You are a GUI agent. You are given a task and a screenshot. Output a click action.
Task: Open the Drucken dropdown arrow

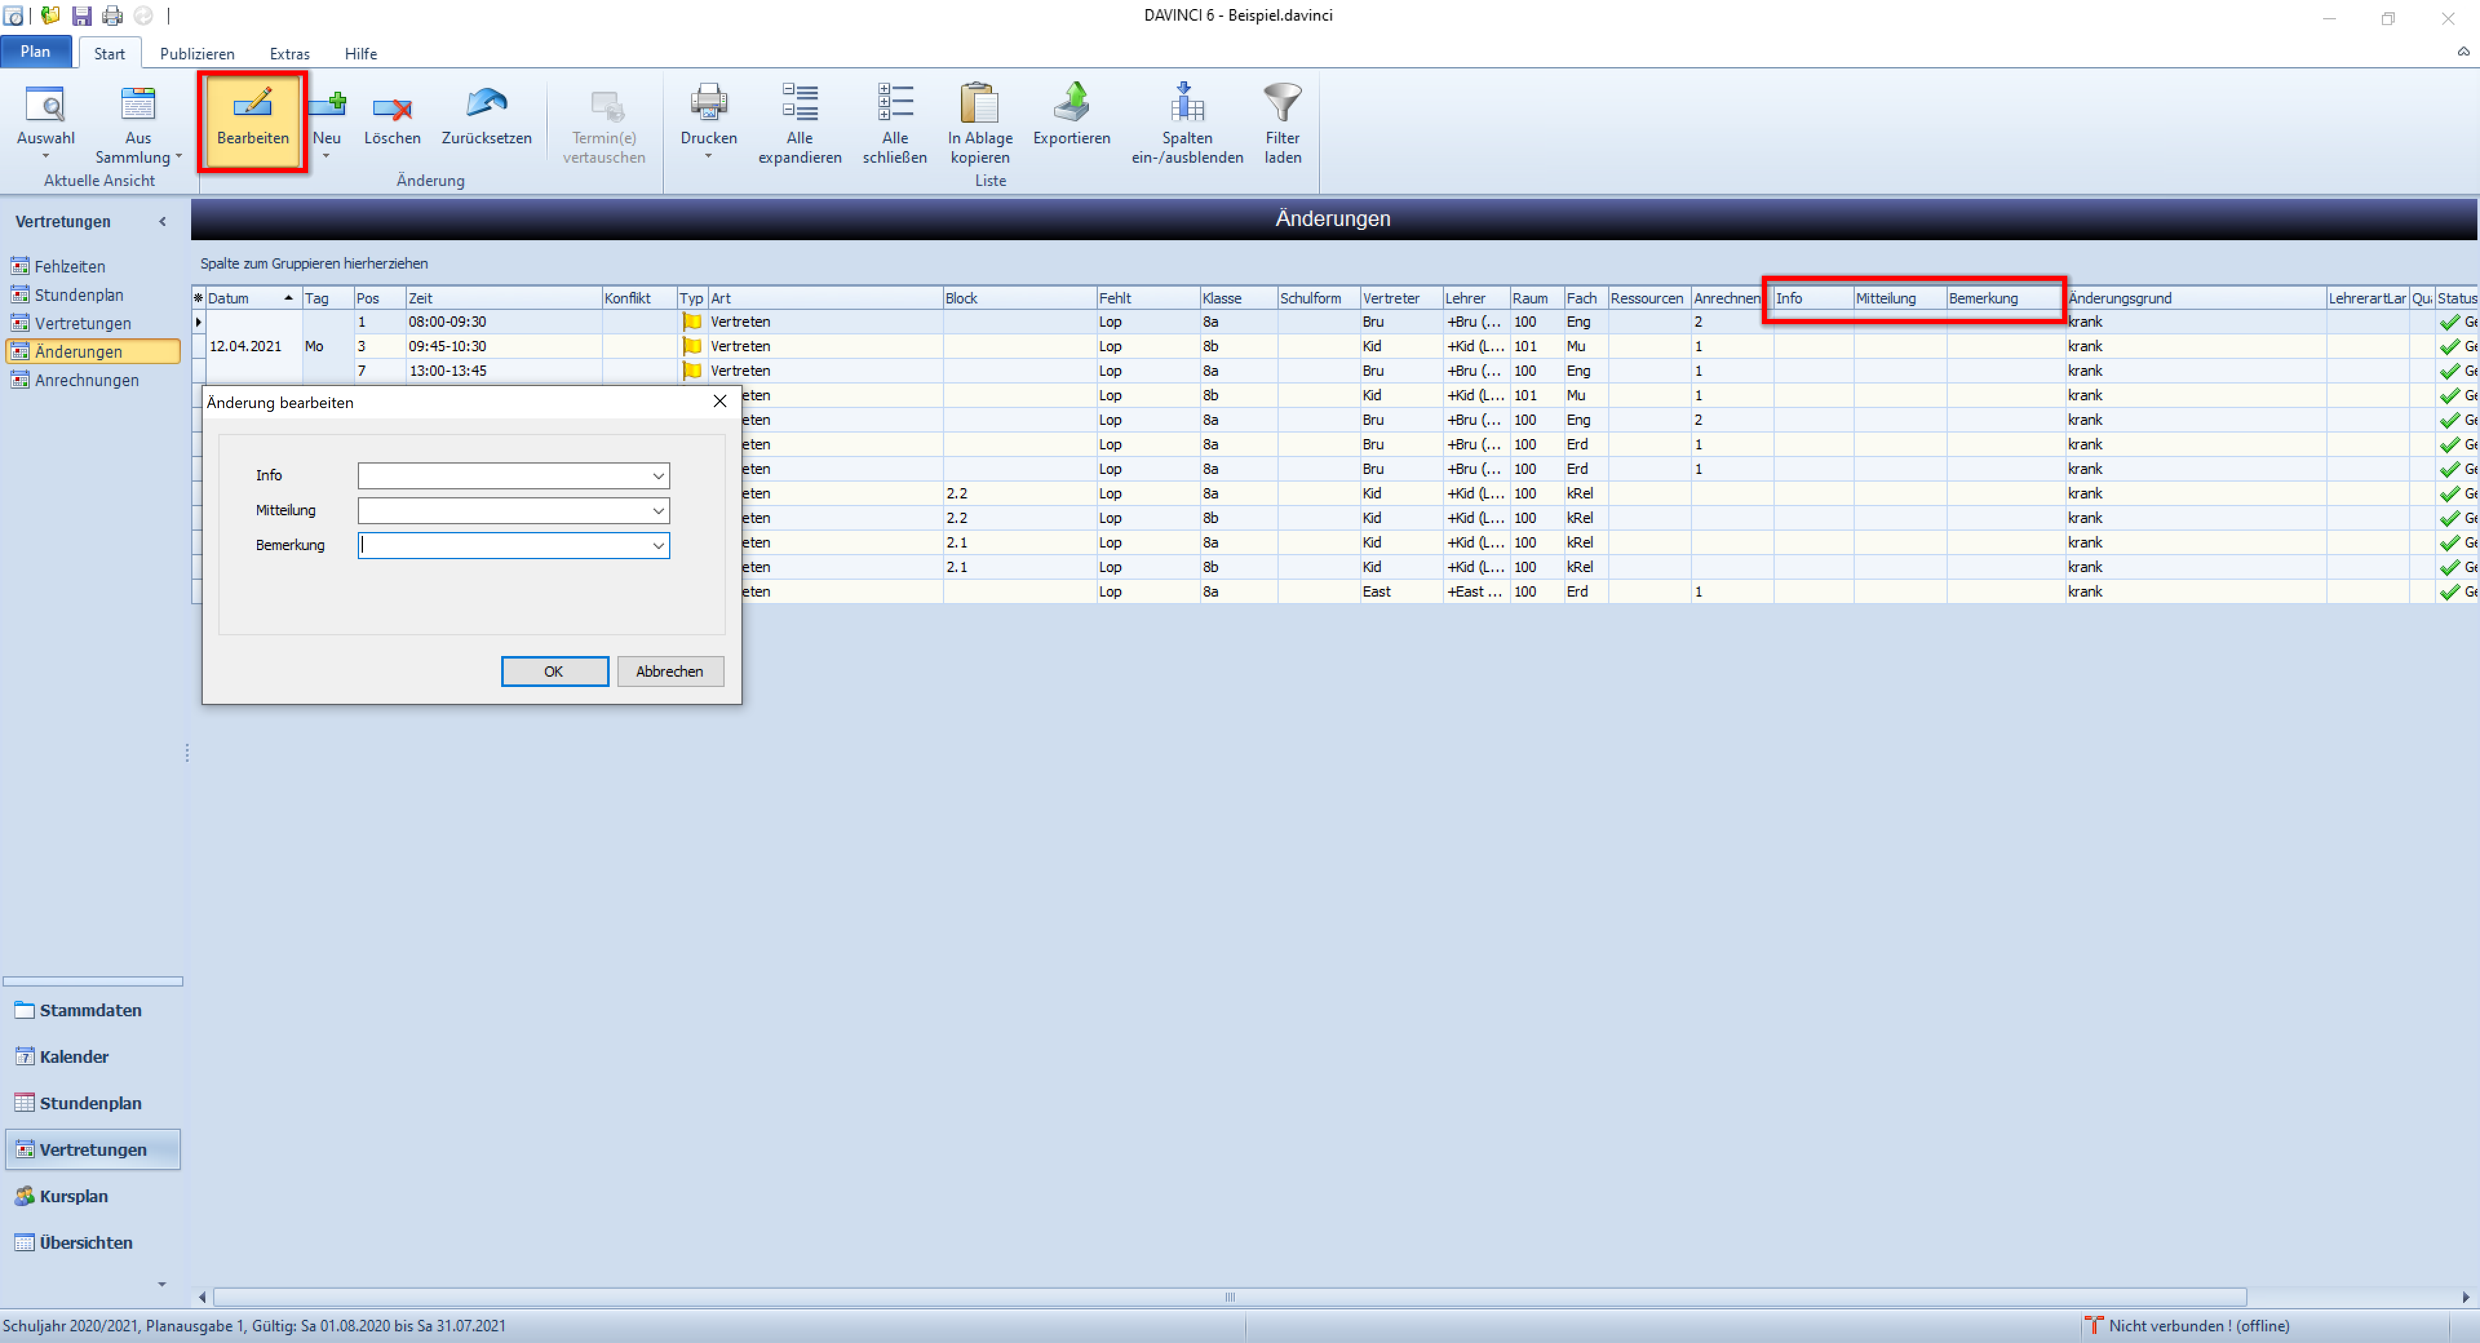pos(708,157)
